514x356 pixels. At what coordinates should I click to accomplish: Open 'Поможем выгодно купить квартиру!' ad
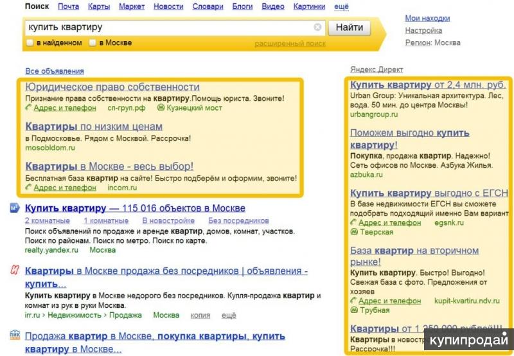pos(409,139)
